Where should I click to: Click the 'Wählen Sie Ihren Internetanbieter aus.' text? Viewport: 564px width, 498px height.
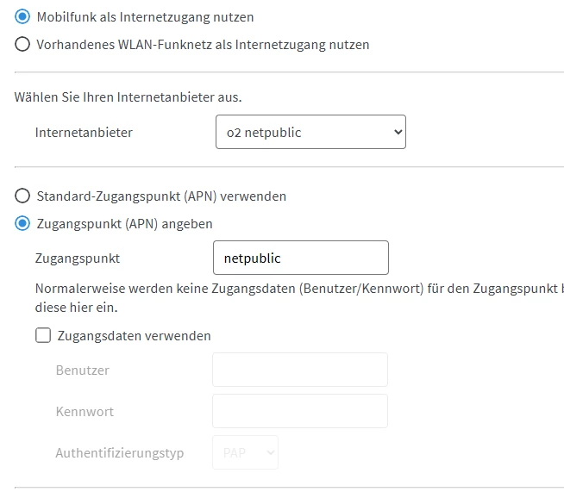click(x=128, y=96)
